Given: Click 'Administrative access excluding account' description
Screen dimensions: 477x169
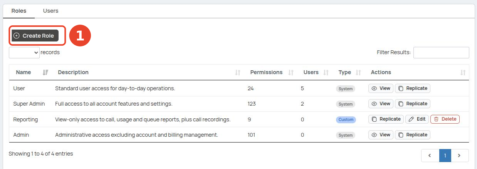Looking at the screenshot, I should point(137,135).
